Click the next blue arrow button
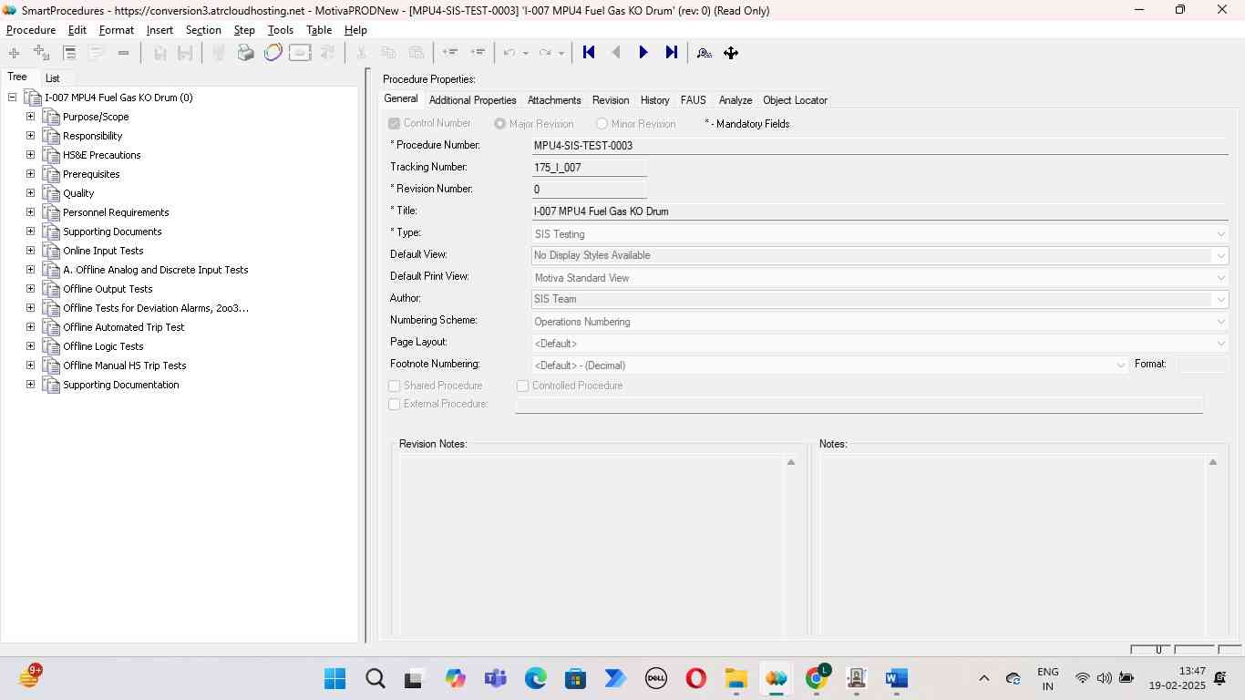Image resolution: width=1245 pixels, height=700 pixels. pyautogui.click(x=643, y=53)
